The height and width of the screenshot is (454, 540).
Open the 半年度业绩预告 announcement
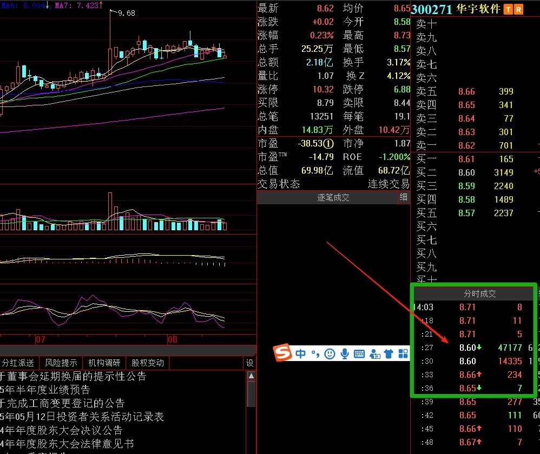(x=45, y=390)
